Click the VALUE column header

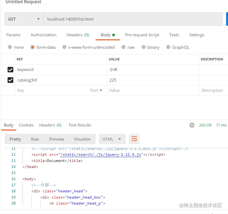pyautogui.click(x=114, y=59)
